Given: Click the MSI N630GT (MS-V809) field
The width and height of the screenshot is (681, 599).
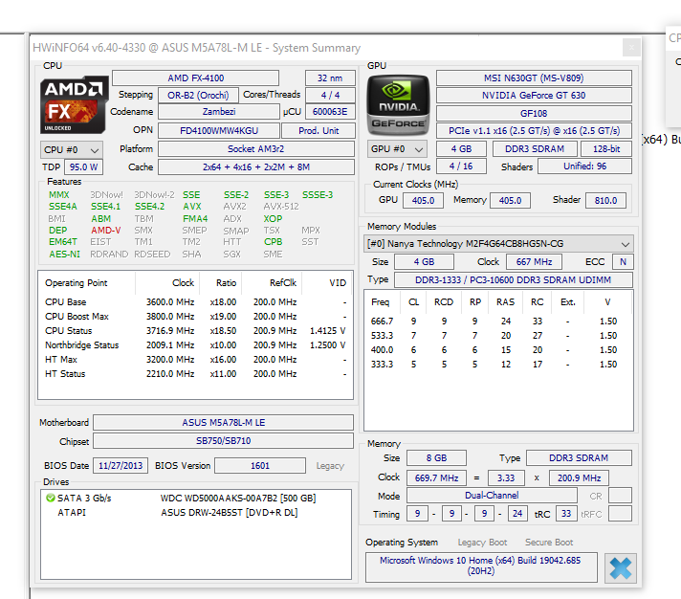Looking at the screenshot, I should pyautogui.click(x=534, y=78).
